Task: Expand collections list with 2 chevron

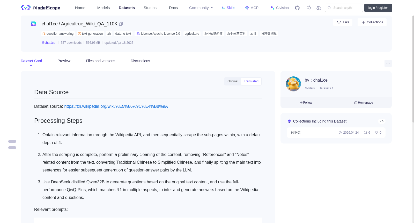Action: pos(382,121)
